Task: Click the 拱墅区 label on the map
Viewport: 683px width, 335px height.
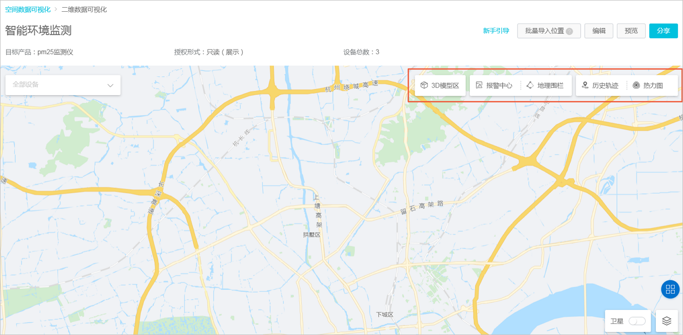Action: point(312,235)
